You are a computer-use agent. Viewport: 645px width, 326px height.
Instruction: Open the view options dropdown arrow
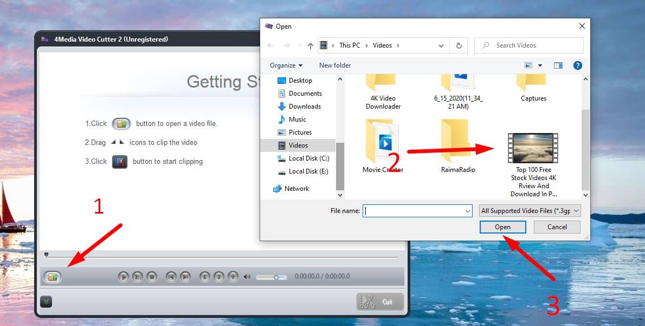[540, 65]
